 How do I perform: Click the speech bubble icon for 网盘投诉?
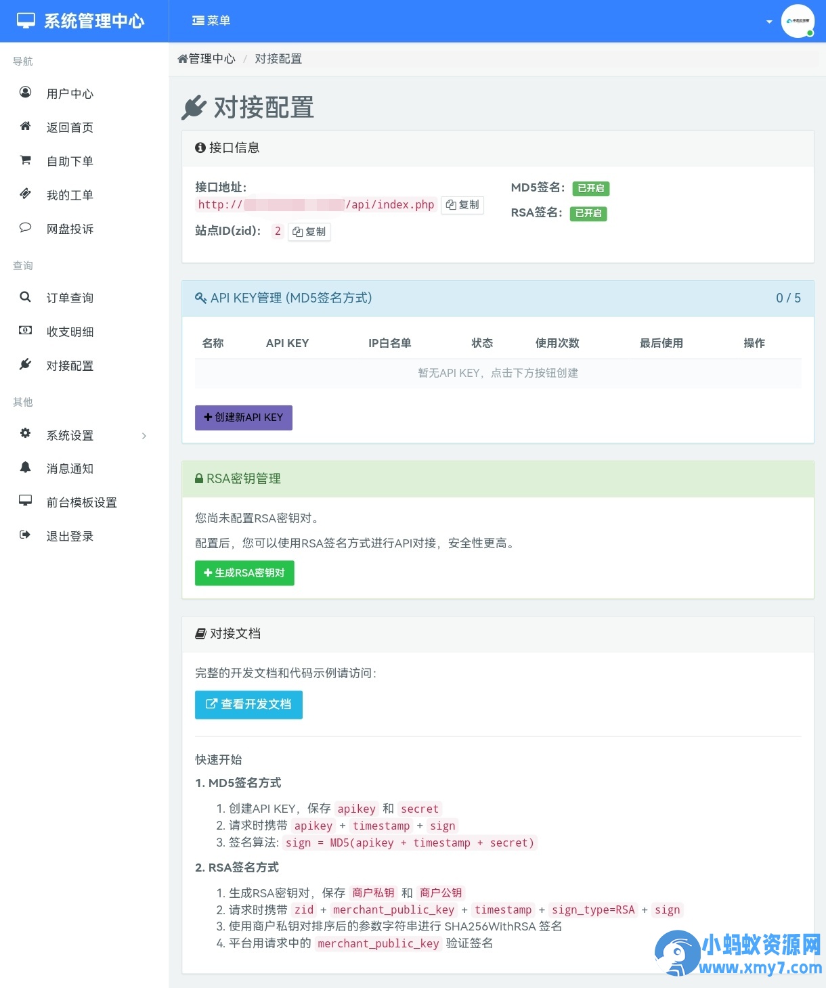[x=25, y=227]
